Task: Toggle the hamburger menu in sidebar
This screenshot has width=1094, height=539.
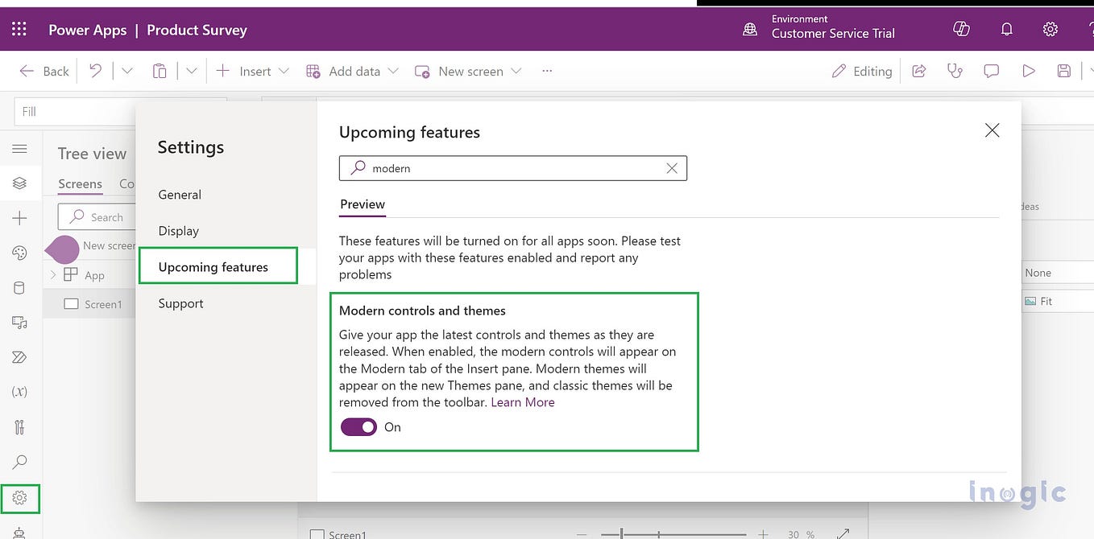Action: tap(20, 149)
